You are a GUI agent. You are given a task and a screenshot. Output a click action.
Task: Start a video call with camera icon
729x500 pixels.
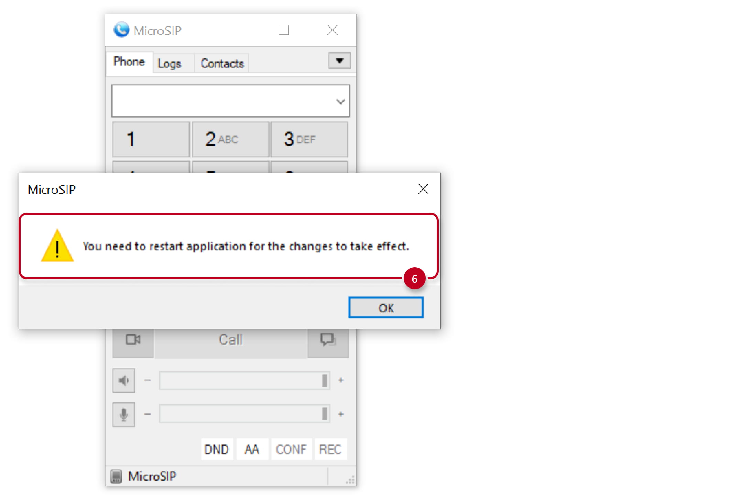pyautogui.click(x=133, y=343)
